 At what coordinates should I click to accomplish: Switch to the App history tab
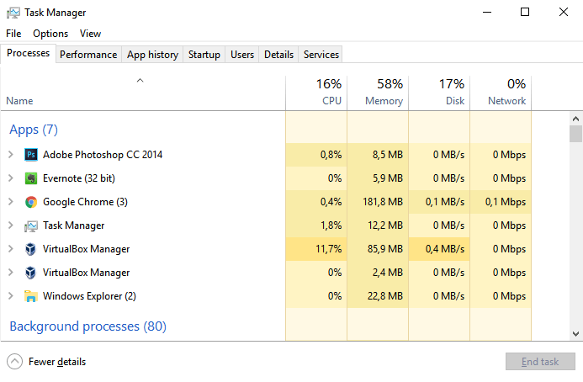click(152, 55)
